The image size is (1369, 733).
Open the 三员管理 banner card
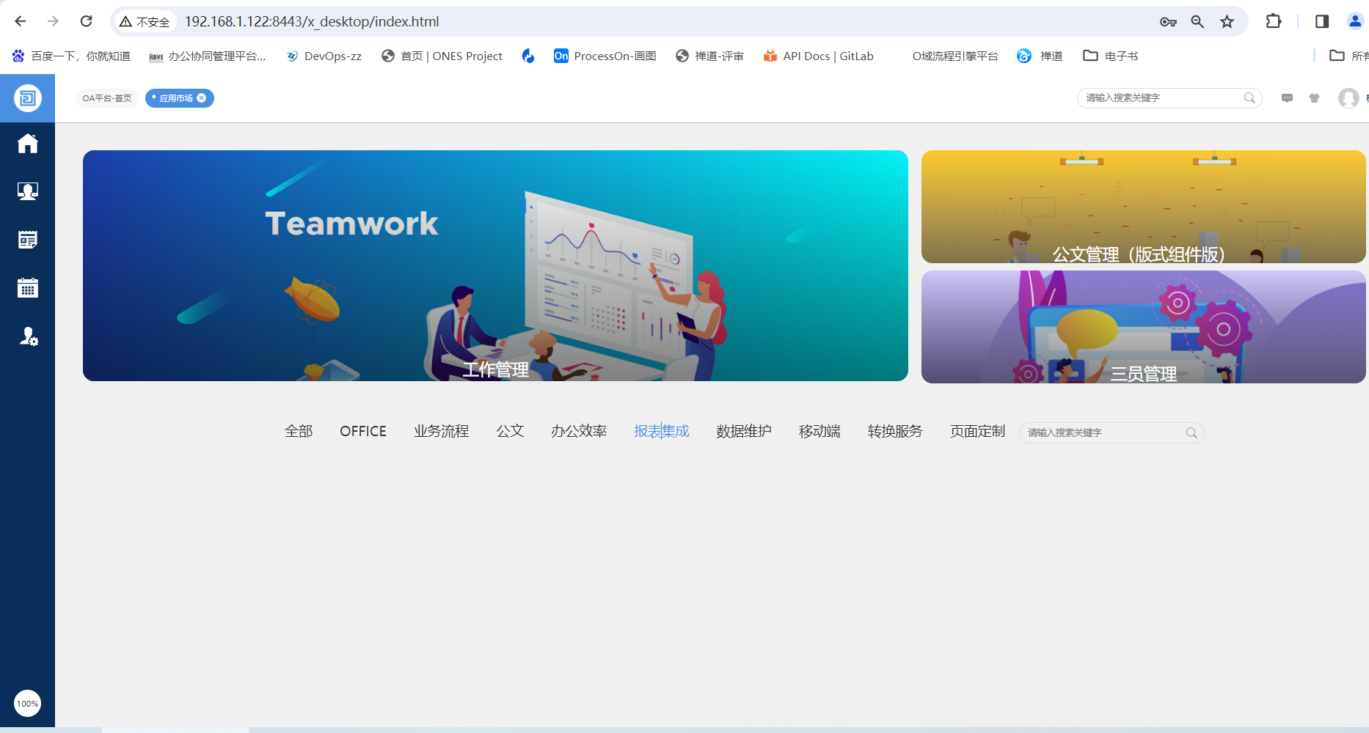pyautogui.click(x=1143, y=327)
